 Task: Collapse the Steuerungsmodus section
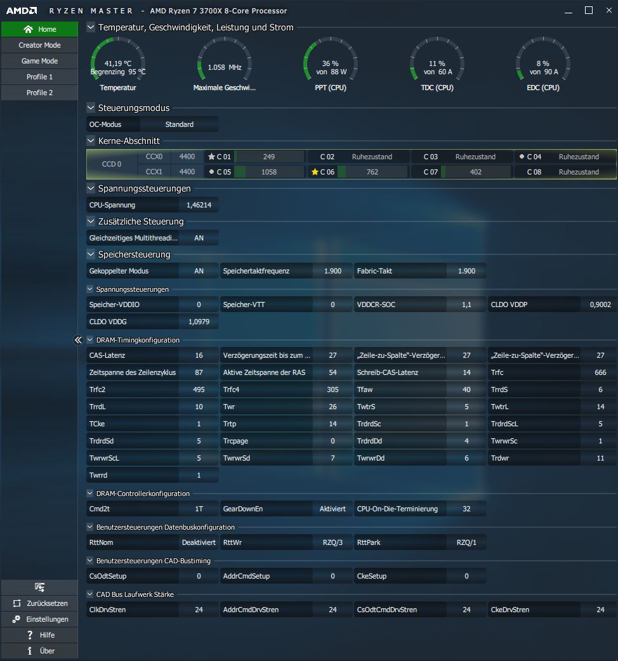(91, 107)
